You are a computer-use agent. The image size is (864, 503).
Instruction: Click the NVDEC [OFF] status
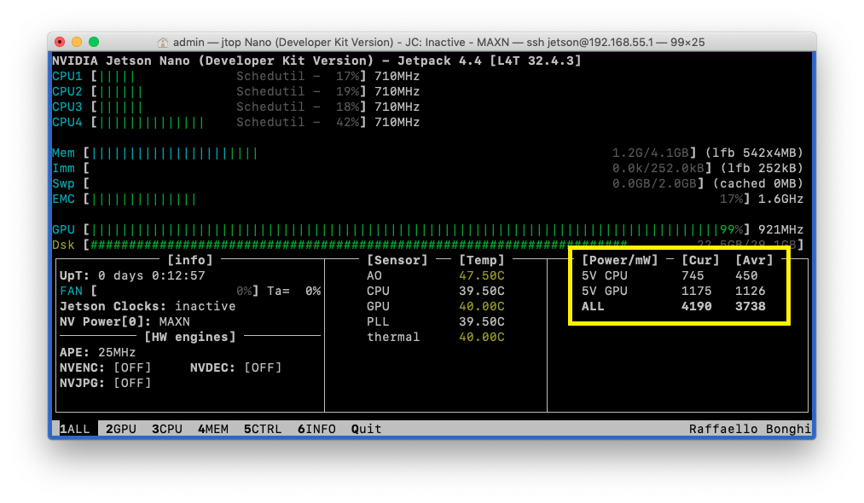[x=236, y=367]
